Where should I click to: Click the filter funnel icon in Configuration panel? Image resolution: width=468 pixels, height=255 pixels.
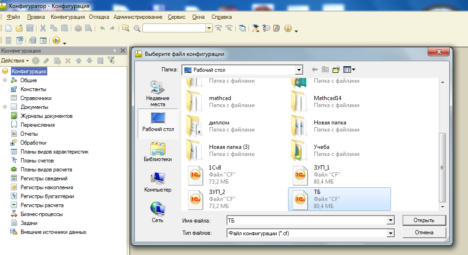111,61
